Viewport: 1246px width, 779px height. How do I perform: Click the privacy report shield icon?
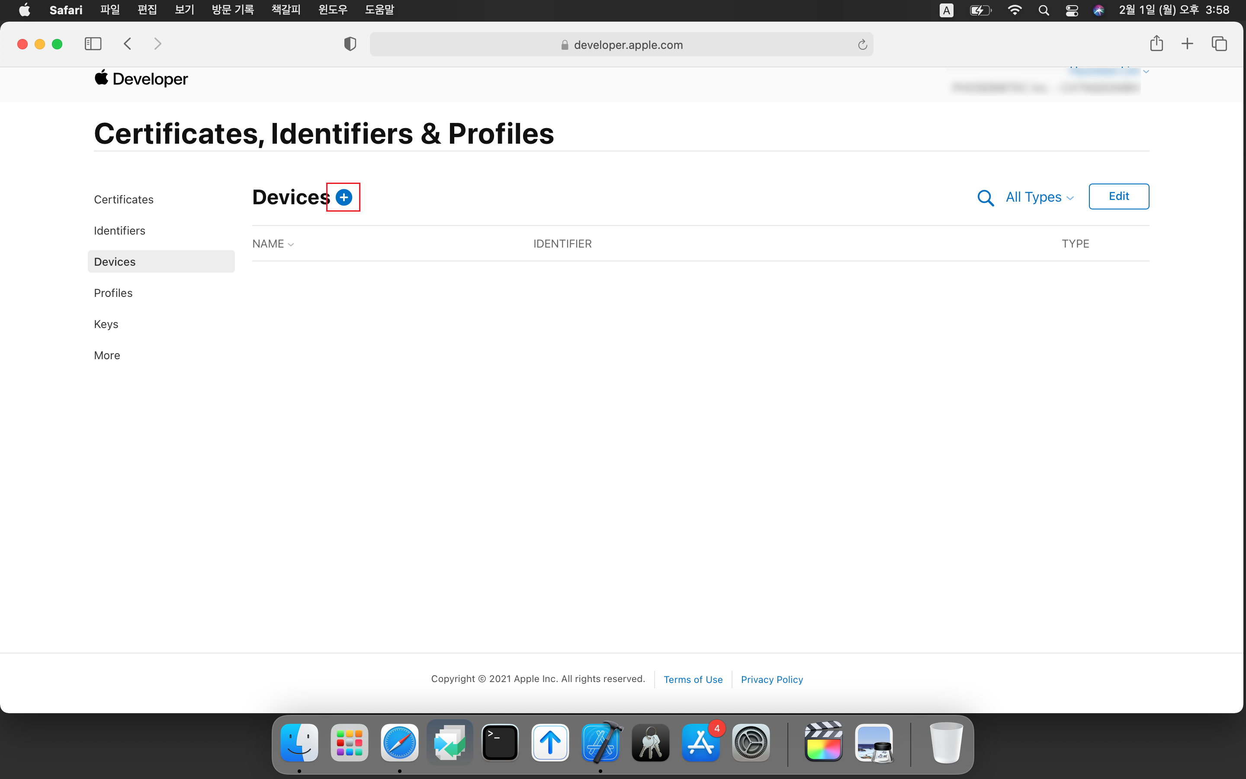coord(350,44)
